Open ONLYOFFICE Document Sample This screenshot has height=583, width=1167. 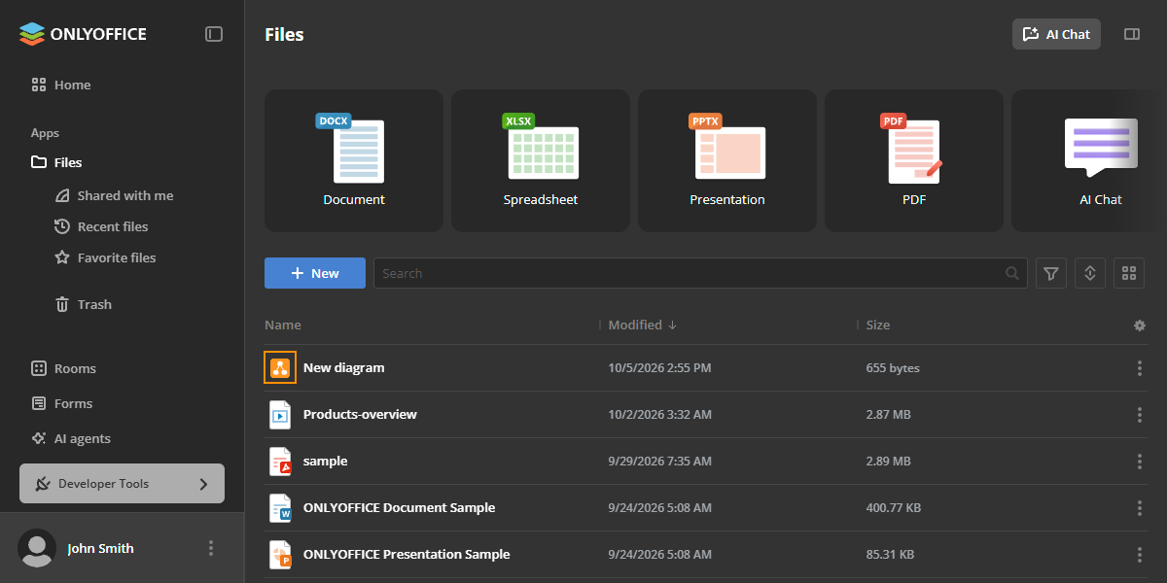coord(399,507)
